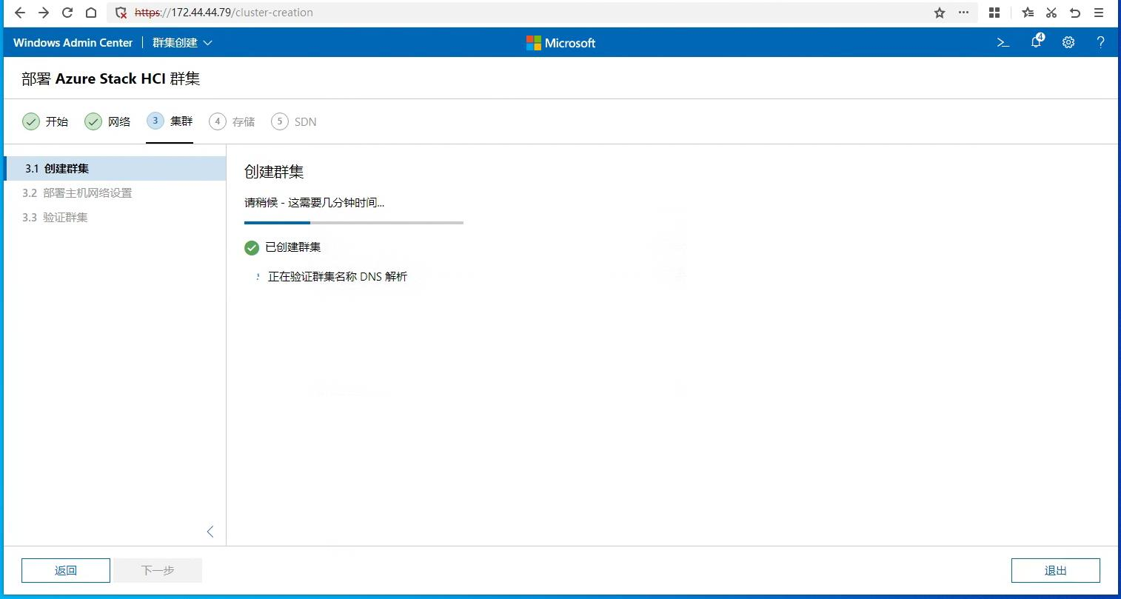Click the 退出 button
The width and height of the screenshot is (1121, 599).
[1056, 570]
